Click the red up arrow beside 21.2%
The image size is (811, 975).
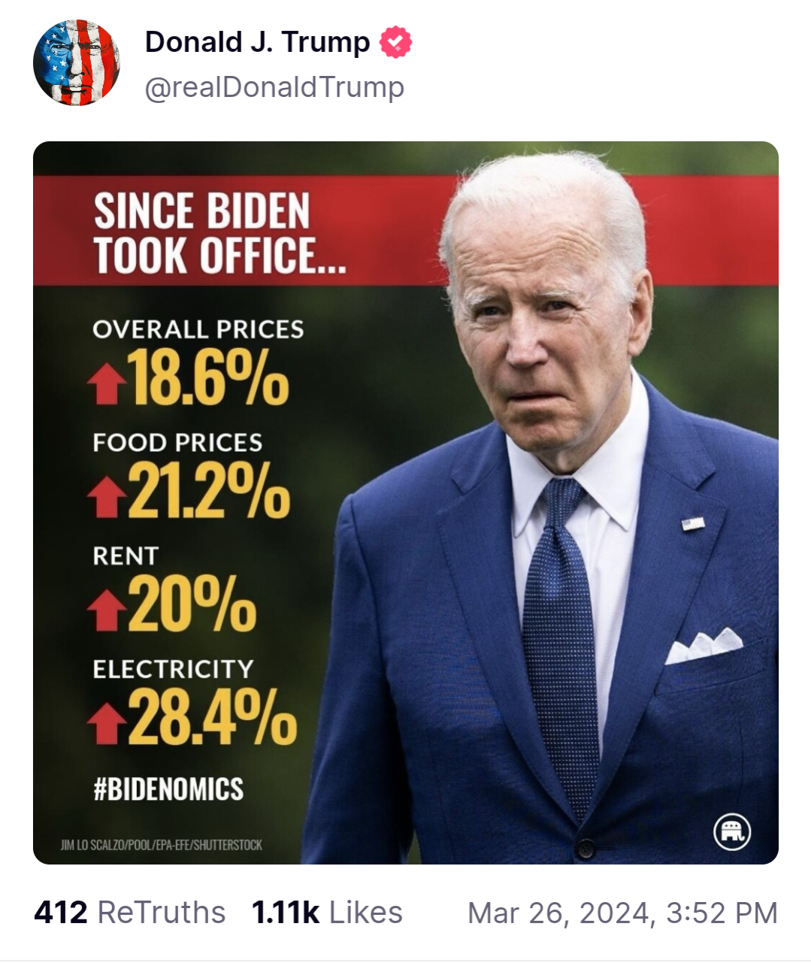(106, 498)
